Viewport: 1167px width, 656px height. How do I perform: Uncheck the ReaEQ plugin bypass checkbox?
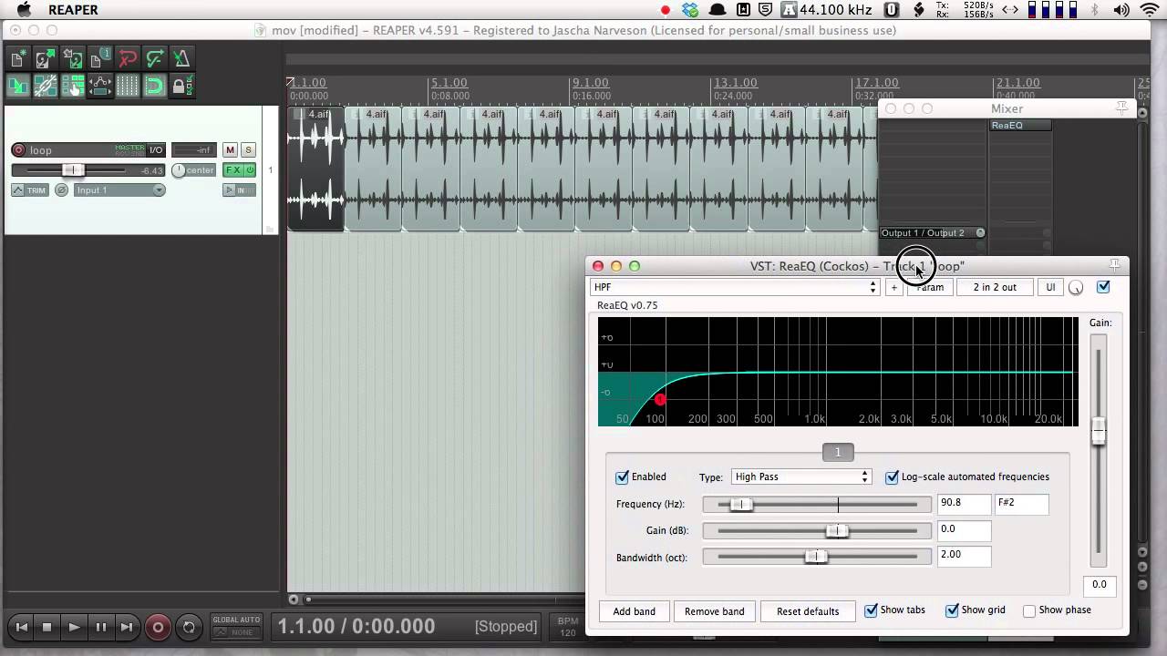pyautogui.click(x=1103, y=287)
